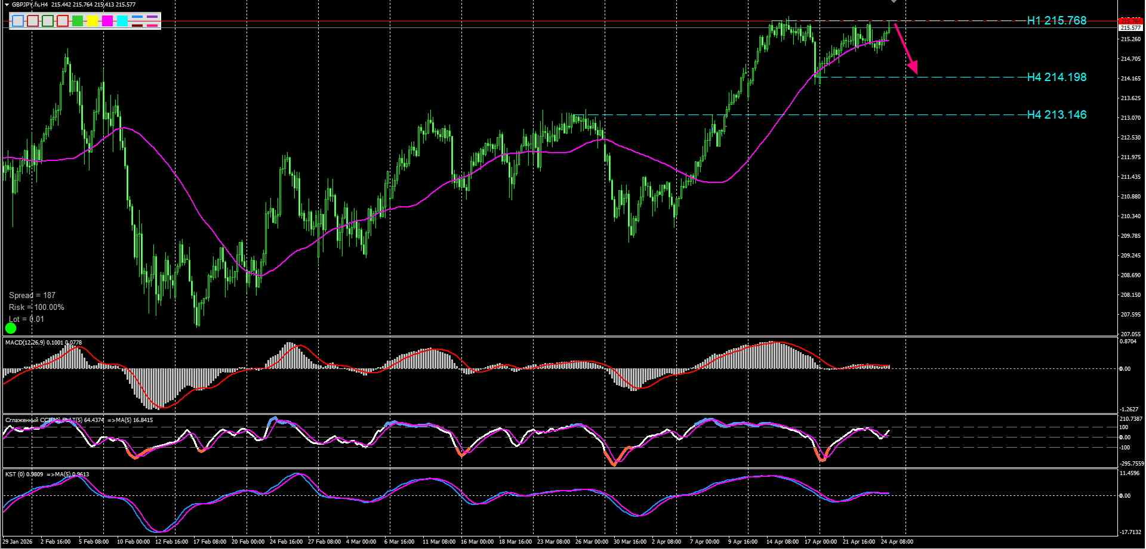1146x549 pixels.
Task: Click the 214.165 price scale value
Action: click(x=1130, y=79)
